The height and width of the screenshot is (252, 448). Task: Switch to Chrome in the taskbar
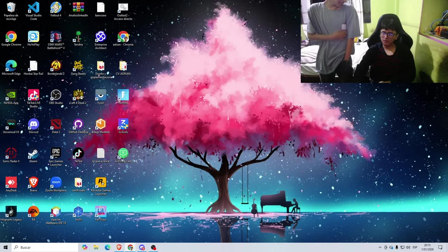(130, 247)
